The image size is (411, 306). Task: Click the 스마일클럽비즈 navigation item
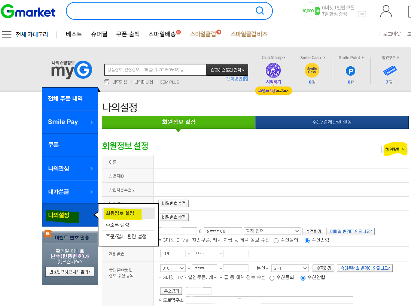tap(249, 34)
